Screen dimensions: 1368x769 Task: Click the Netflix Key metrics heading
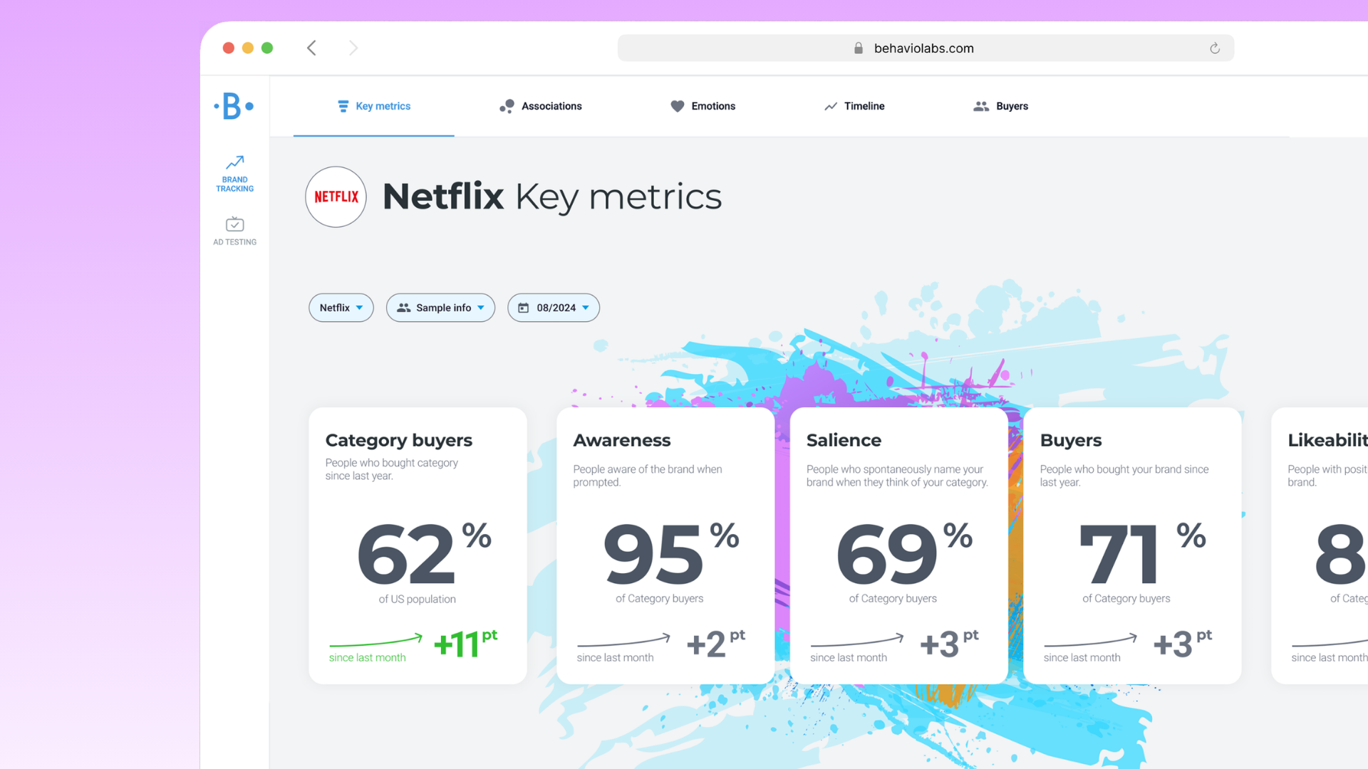552,197
